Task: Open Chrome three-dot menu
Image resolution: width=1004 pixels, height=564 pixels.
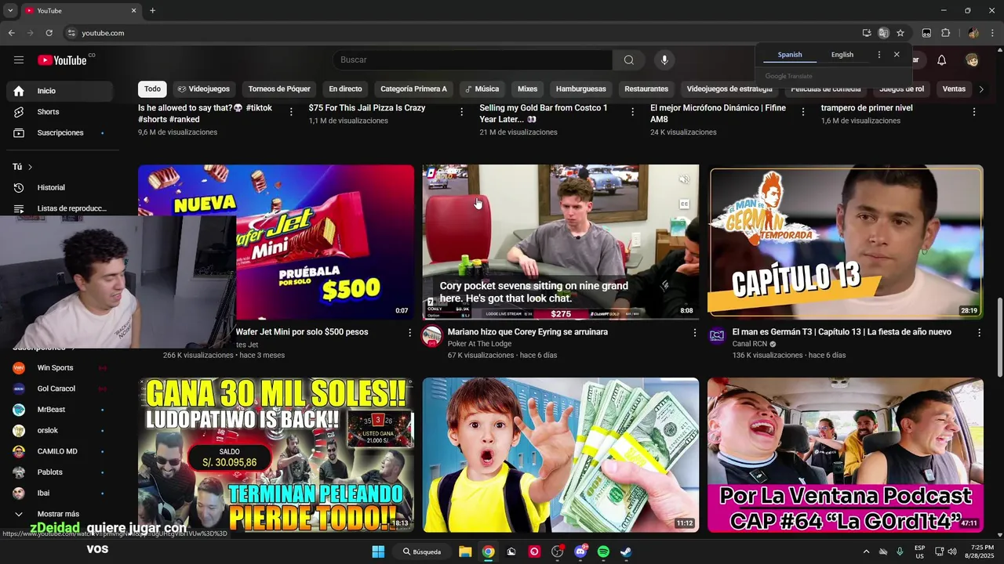Action: pos(992,33)
